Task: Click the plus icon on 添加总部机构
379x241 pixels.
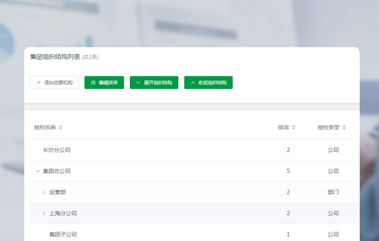Action: [39, 83]
